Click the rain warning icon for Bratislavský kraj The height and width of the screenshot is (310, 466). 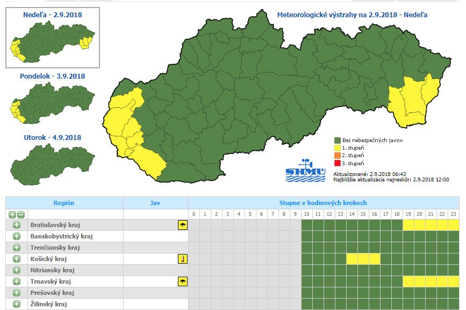[182, 225]
